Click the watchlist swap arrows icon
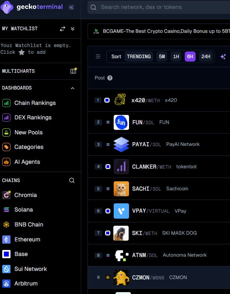 [62, 29]
